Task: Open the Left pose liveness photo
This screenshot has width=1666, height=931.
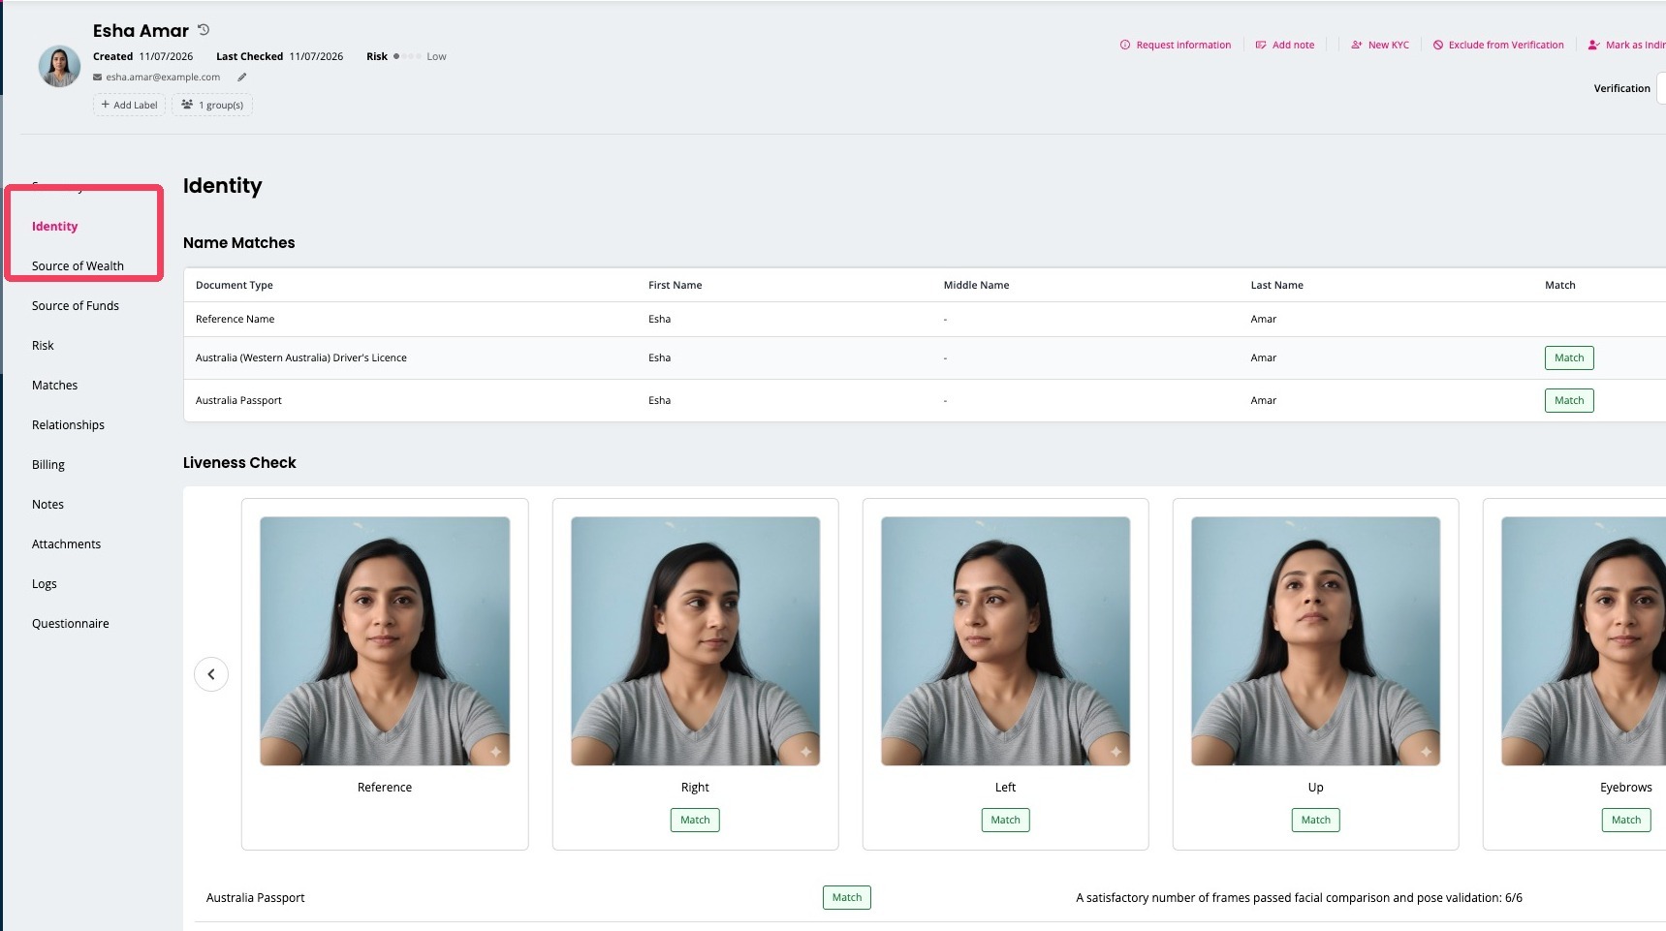Action: [1005, 641]
